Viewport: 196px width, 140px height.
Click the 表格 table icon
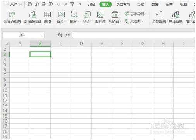(x=47, y=17)
